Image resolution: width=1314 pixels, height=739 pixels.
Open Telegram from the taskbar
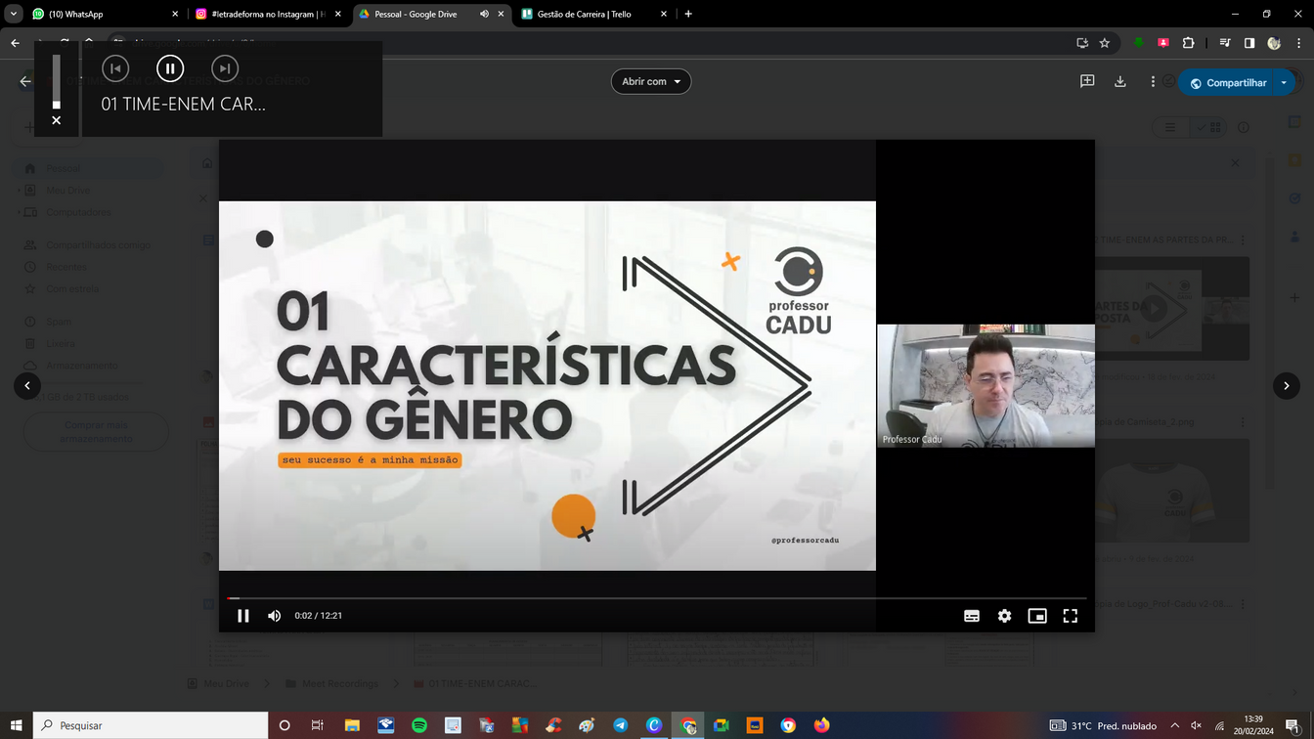point(621,725)
